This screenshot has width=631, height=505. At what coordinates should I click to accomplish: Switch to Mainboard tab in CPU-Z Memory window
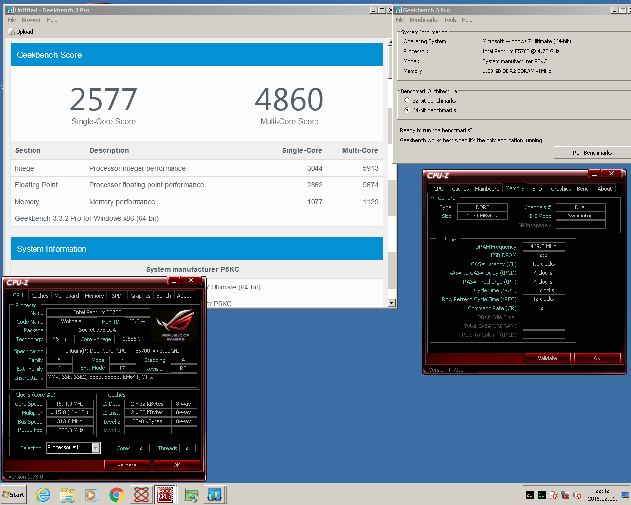click(x=487, y=189)
